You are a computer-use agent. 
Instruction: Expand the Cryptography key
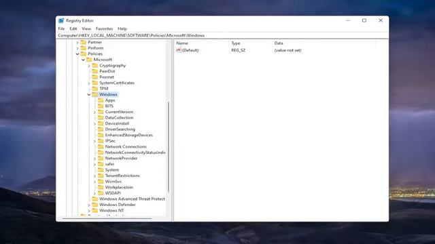pos(89,66)
